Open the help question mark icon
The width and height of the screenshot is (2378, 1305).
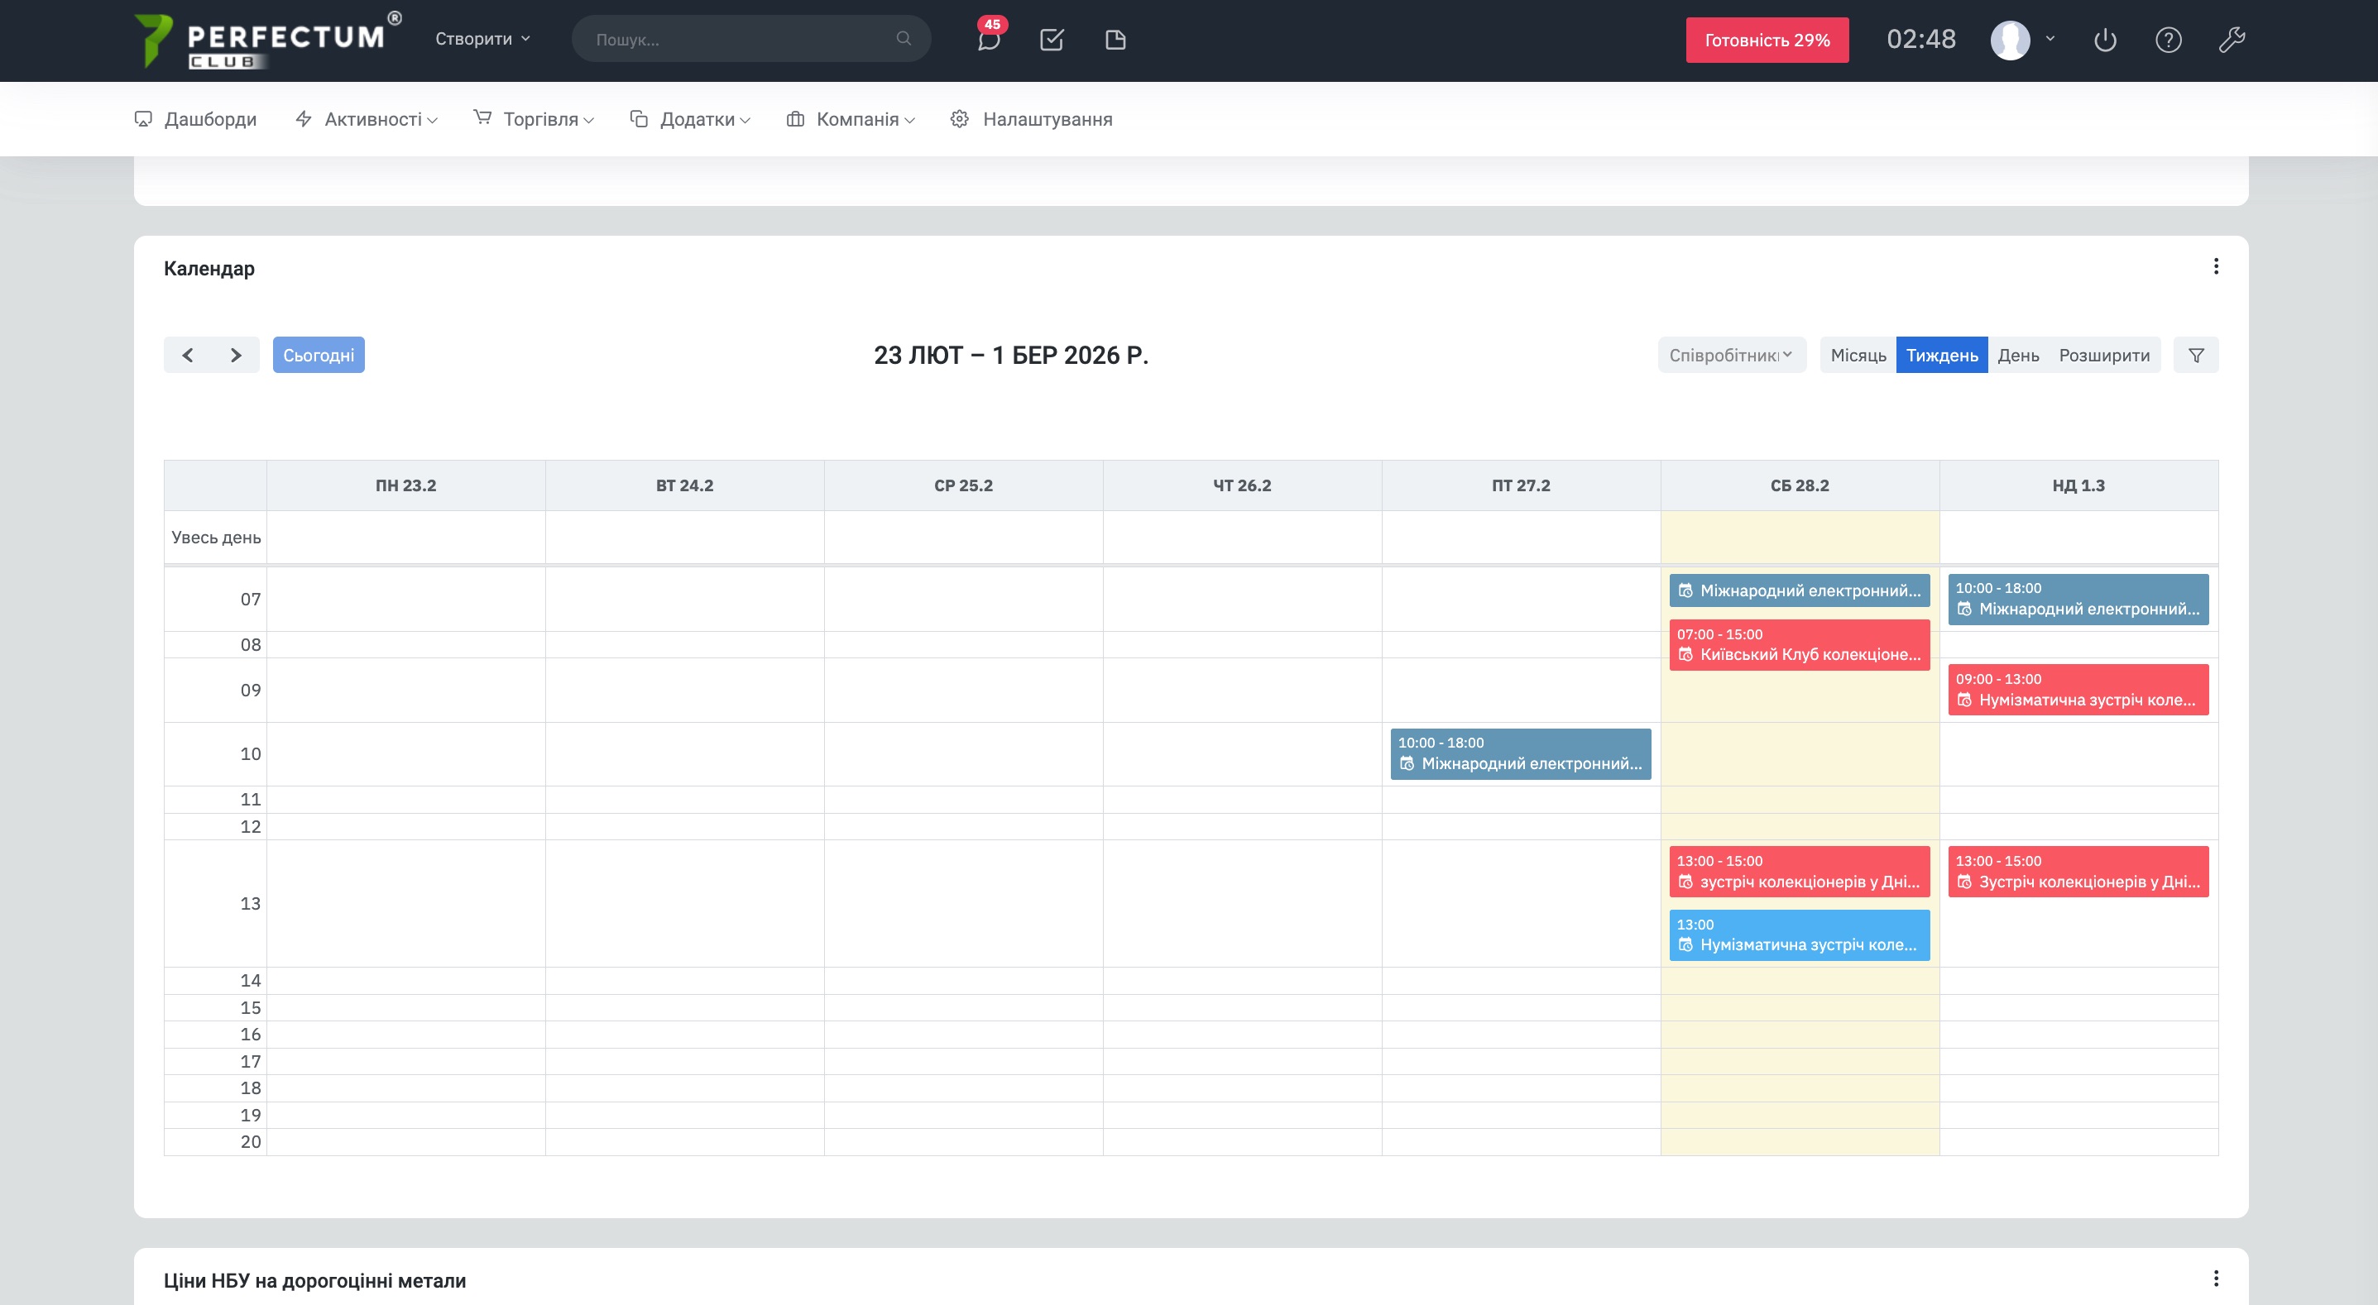coord(2168,40)
